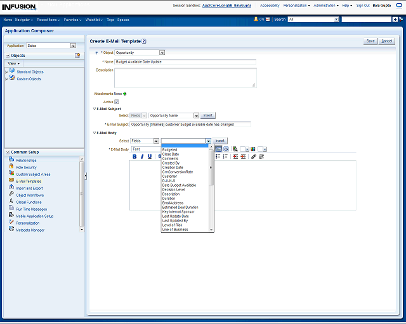Screen dimensions: 406x324
Task: Click the add link icon in editor toolbar
Action: tap(253, 156)
